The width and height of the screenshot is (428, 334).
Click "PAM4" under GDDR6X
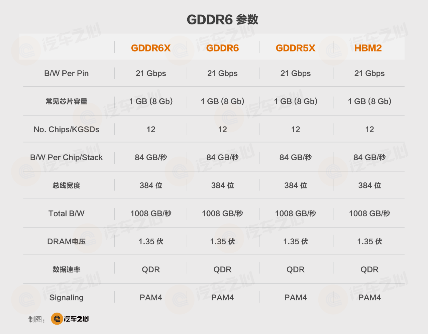(x=151, y=298)
